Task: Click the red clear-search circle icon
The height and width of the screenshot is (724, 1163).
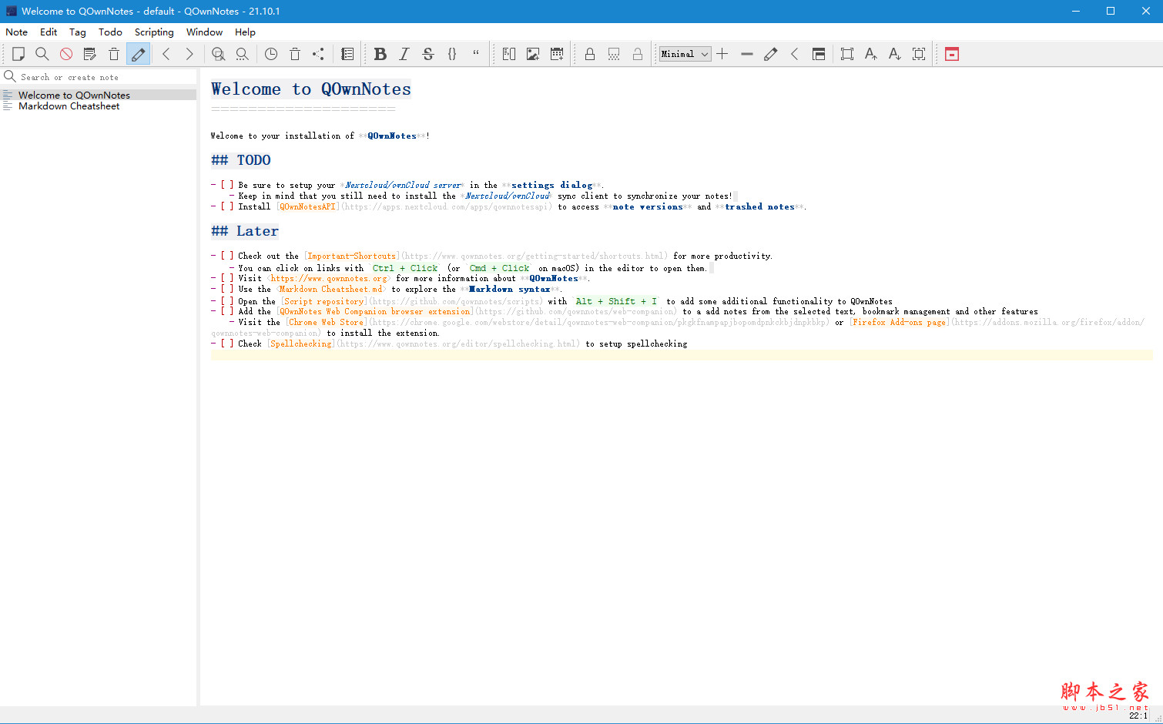Action: 66,54
